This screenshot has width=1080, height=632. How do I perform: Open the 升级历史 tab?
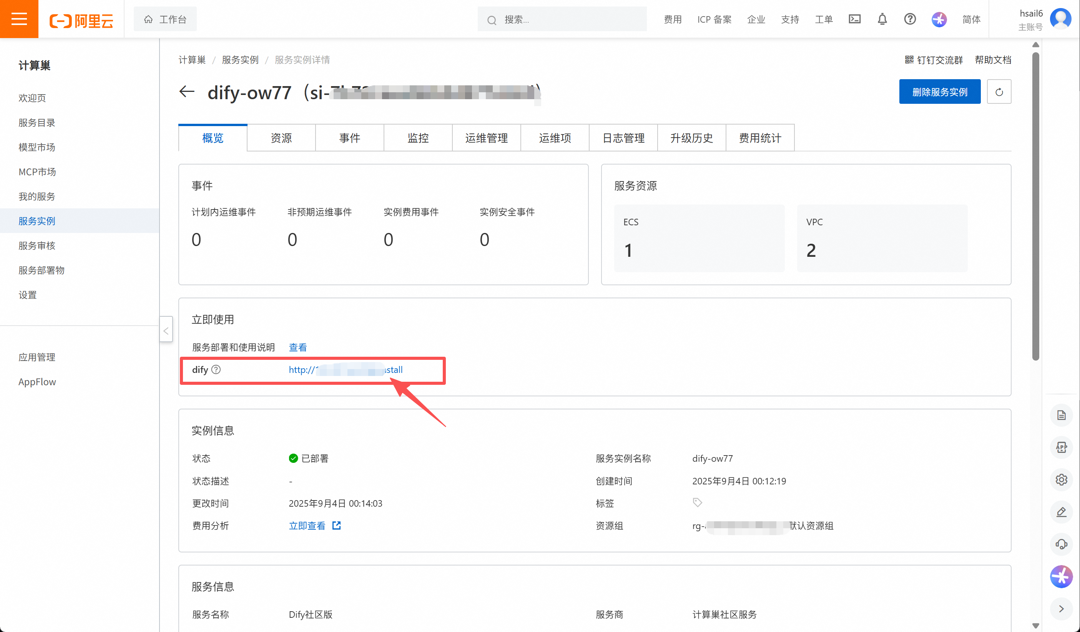point(692,138)
